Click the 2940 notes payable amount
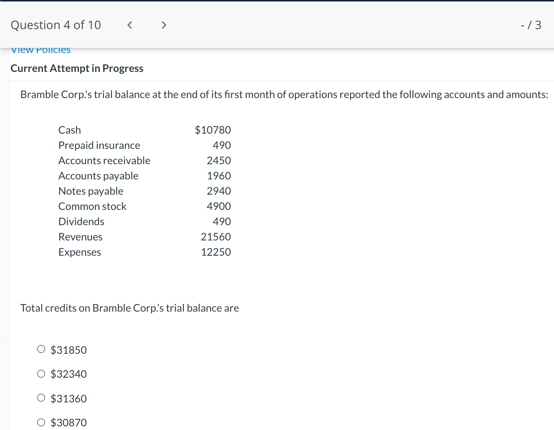The height and width of the screenshot is (430, 554). 219,191
